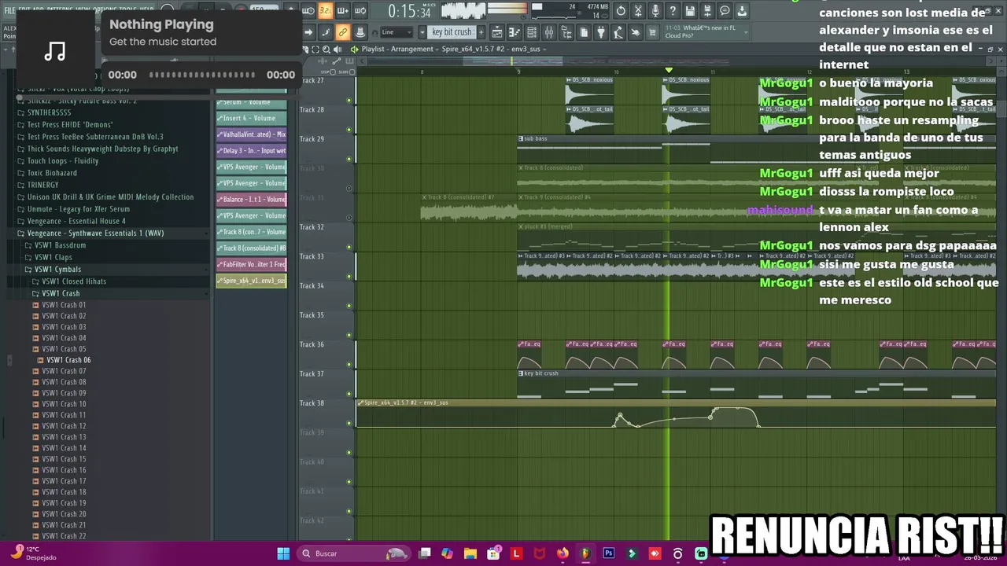Click the stamp tool icon
The image size is (1007, 566).
coord(360,32)
